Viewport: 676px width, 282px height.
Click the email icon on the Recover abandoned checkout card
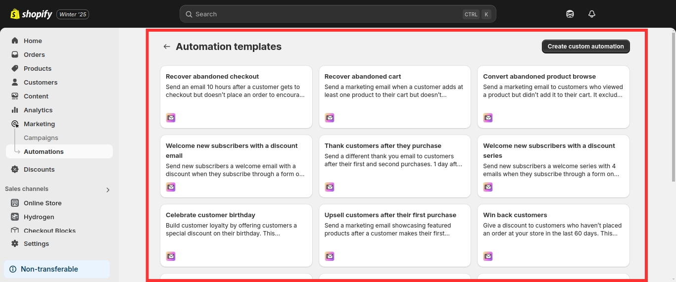[x=171, y=118]
